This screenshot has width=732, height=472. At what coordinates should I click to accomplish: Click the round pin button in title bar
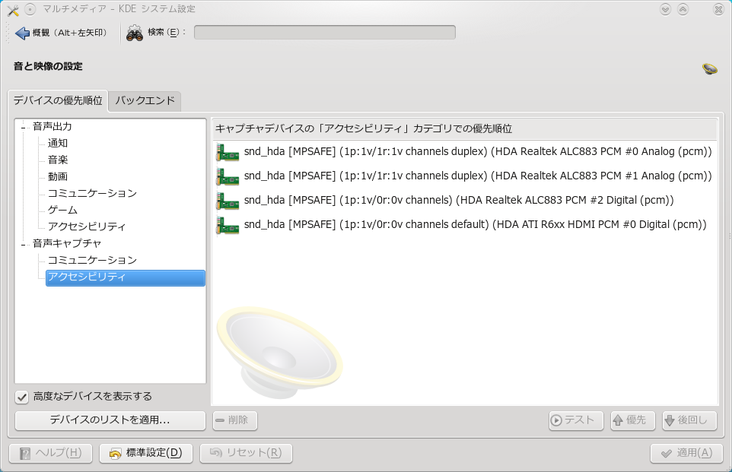(x=30, y=9)
